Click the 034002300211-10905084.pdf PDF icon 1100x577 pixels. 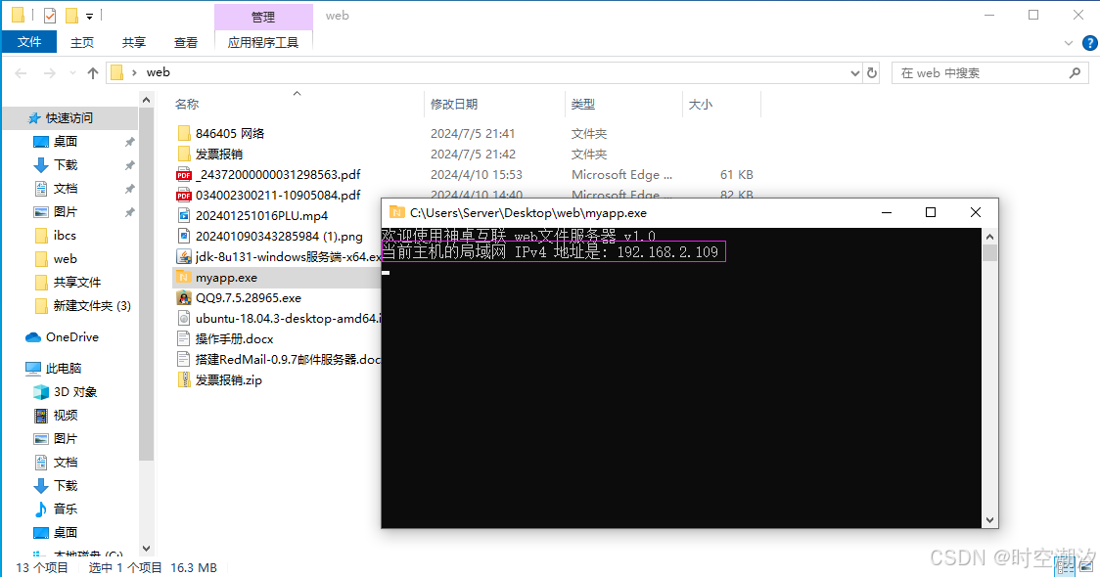184,195
